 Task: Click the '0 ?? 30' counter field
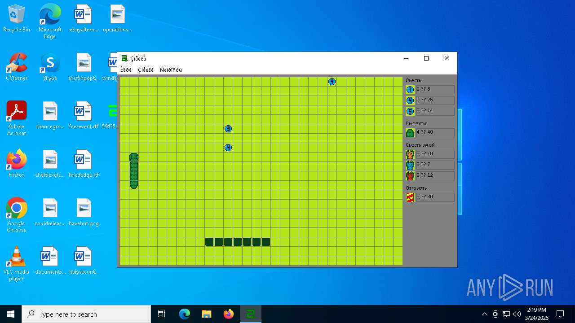435,197
